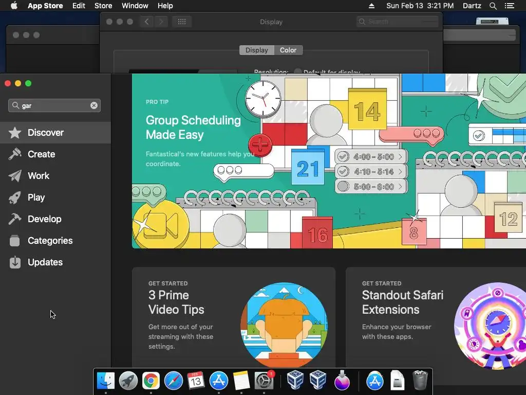Image resolution: width=526 pixels, height=395 pixels.
Task: Open the Edit menu
Action: pos(79,6)
